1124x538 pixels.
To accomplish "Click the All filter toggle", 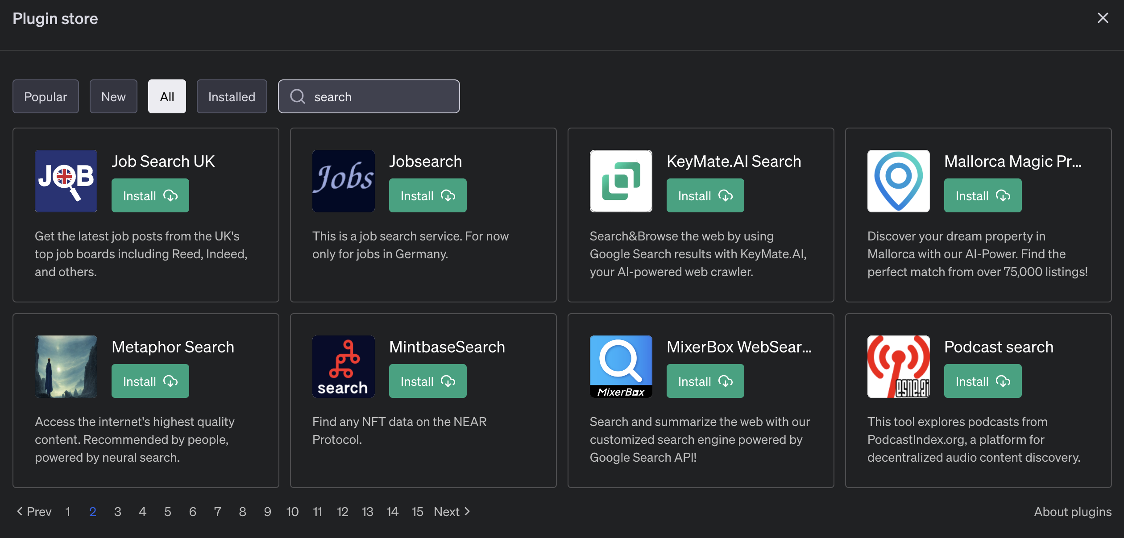I will 167,96.
